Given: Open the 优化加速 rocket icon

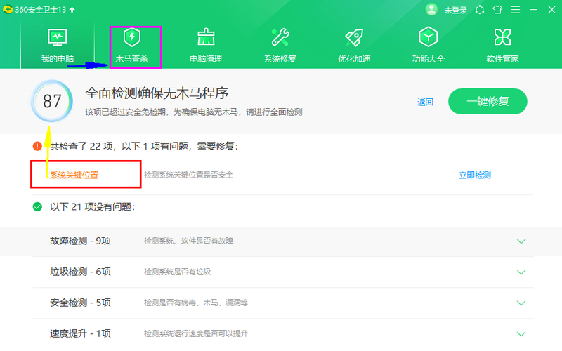Looking at the screenshot, I should tap(354, 37).
